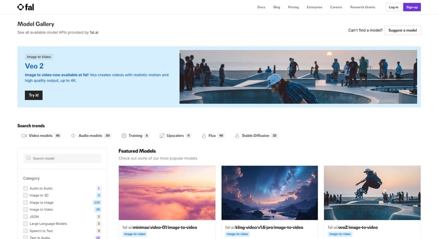
Task: Click the flame icon beside Flux
Action: pyautogui.click(x=204, y=136)
